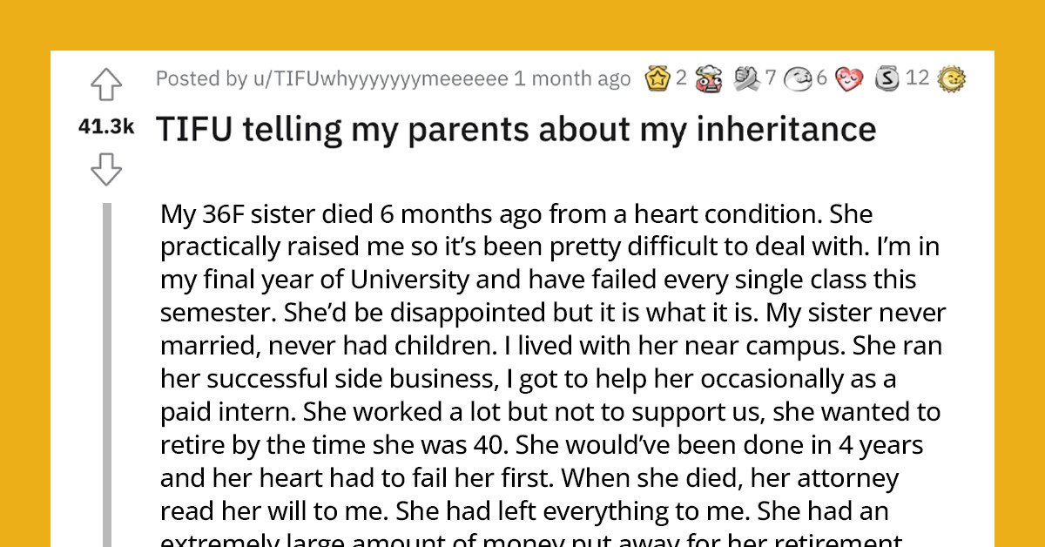
Task: Click the silver award icon
Action: [889, 78]
